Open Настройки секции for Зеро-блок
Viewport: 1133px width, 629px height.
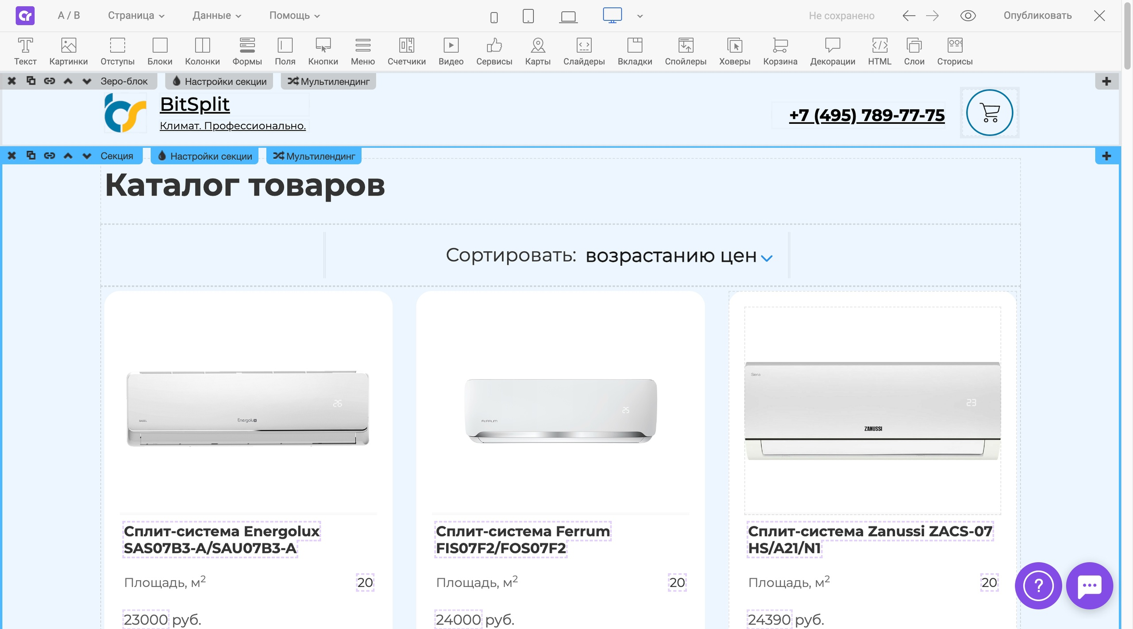219,81
